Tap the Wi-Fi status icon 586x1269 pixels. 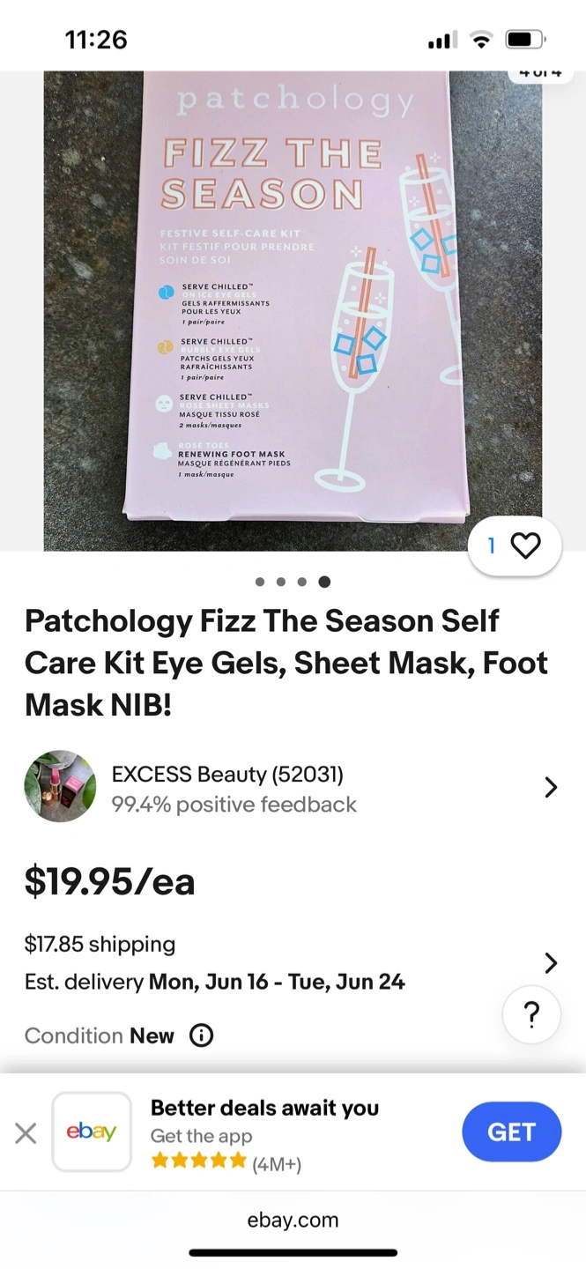[x=481, y=40]
